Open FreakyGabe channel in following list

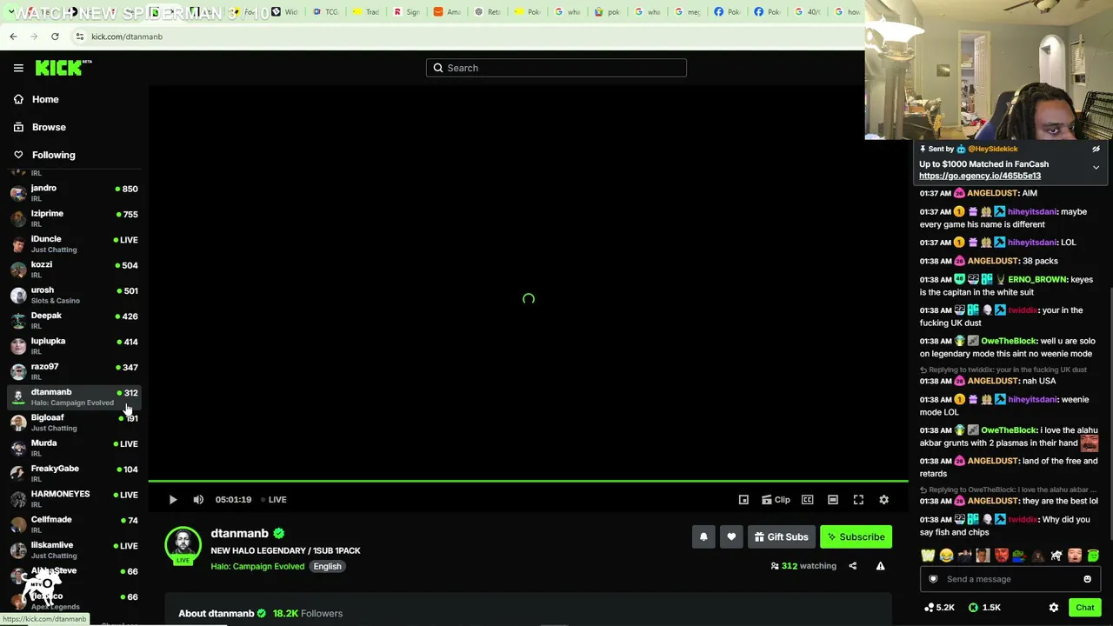point(74,473)
